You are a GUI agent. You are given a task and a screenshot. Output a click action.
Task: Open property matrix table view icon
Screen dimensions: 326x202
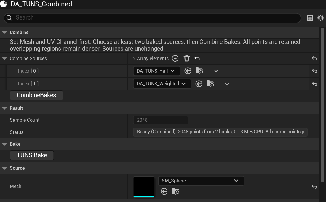pyautogui.click(x=310, y=18)
